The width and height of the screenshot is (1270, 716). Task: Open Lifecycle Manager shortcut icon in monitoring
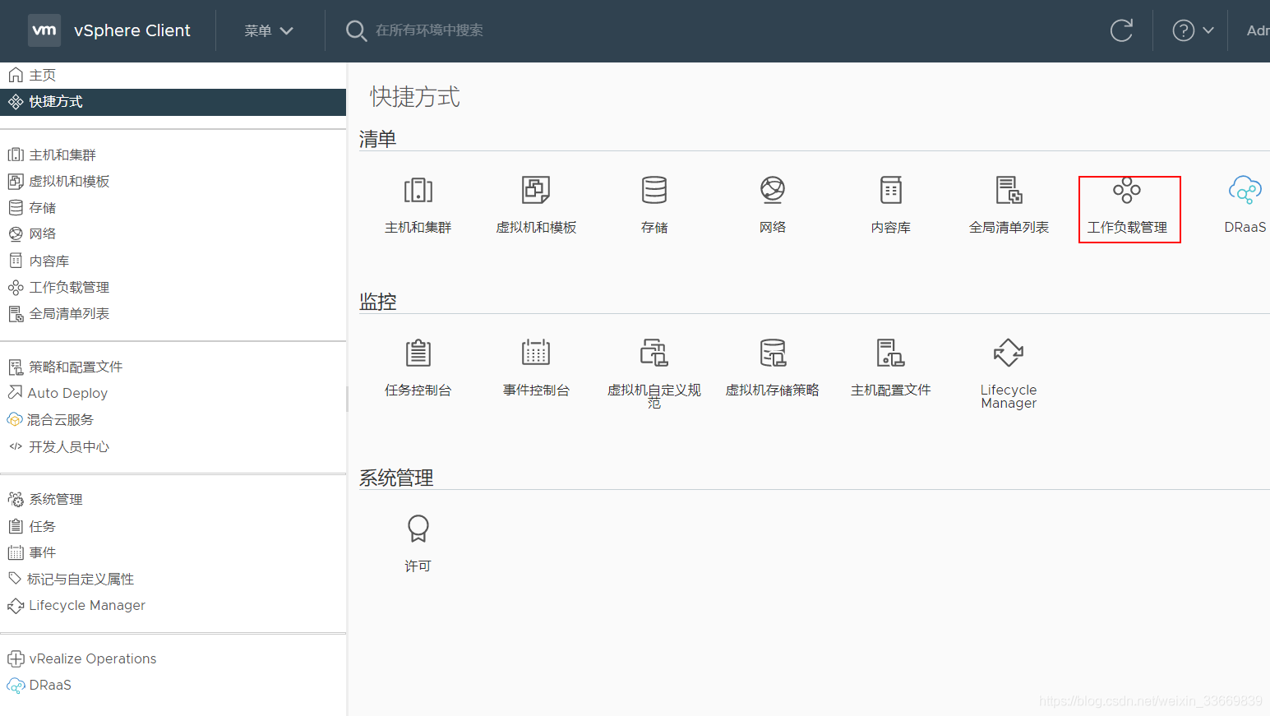click(1009, 353)
